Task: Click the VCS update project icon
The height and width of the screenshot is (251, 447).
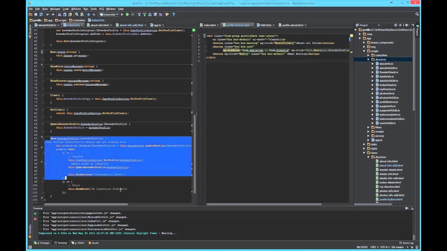Action: pos(139,14)
